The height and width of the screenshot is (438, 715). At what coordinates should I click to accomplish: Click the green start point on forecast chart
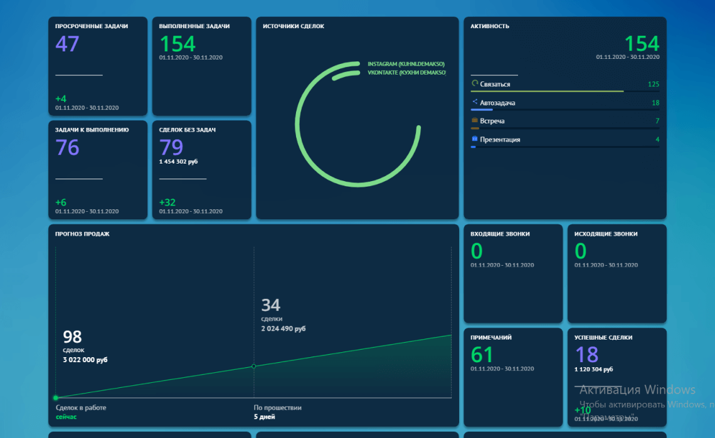56,397
